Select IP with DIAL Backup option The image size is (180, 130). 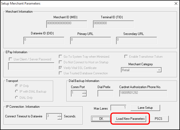[17, 91]
